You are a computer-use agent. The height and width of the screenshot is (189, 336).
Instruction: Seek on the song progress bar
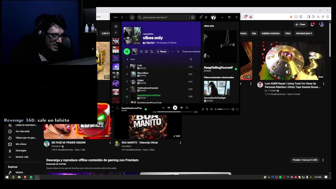click(x=175, y=112)
